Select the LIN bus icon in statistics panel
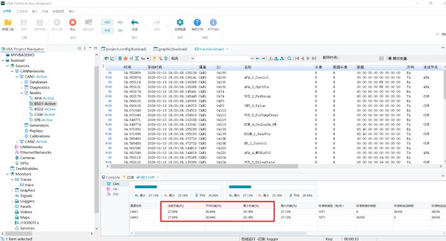Image resolution: width=446 pixels, height=241 pixels. (x=109, y=189)
